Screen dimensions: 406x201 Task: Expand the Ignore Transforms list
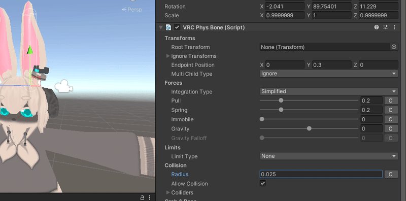[168, 56]
